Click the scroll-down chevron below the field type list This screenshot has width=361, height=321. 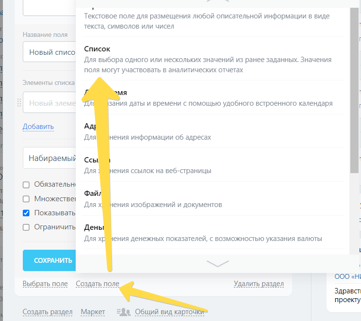pos(217,263)
